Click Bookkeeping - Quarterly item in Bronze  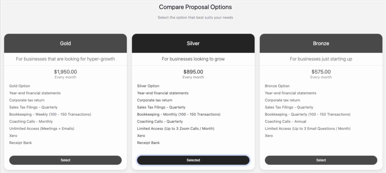(308, 114)
